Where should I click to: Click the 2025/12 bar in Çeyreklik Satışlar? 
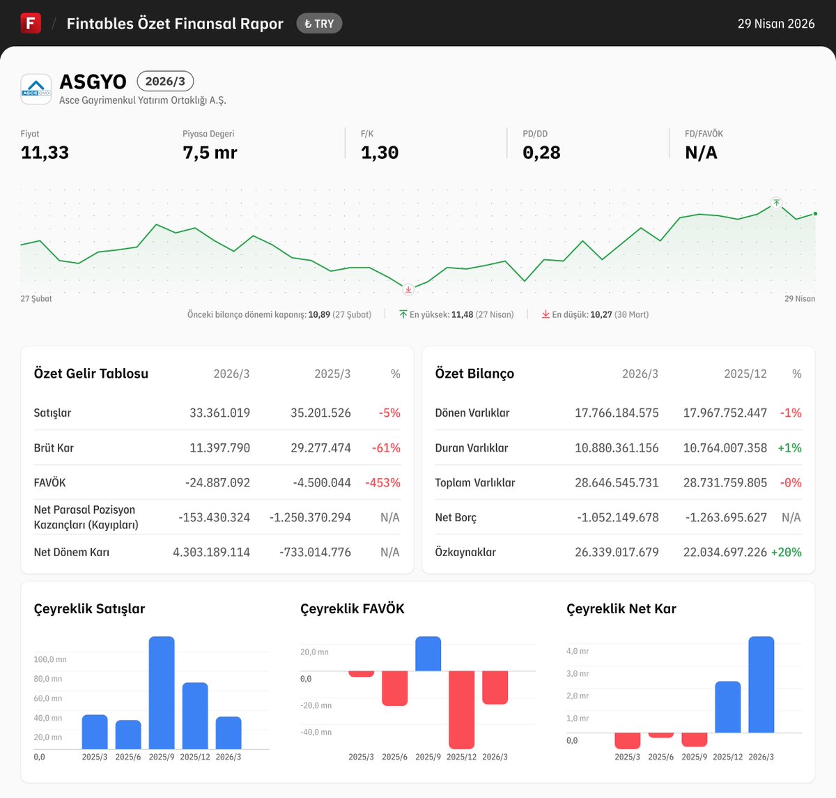pos(195,716)
